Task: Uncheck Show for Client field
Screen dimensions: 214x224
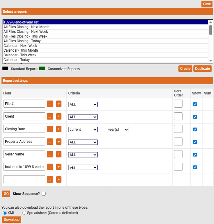Action: pyautogui.click(x=195, y=117)
